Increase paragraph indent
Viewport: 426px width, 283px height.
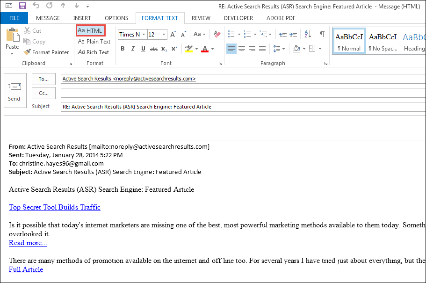coord(293,34)
